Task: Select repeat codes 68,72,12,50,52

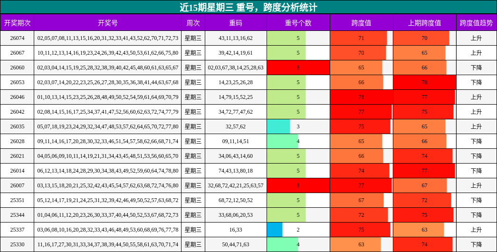Action: 236,200
